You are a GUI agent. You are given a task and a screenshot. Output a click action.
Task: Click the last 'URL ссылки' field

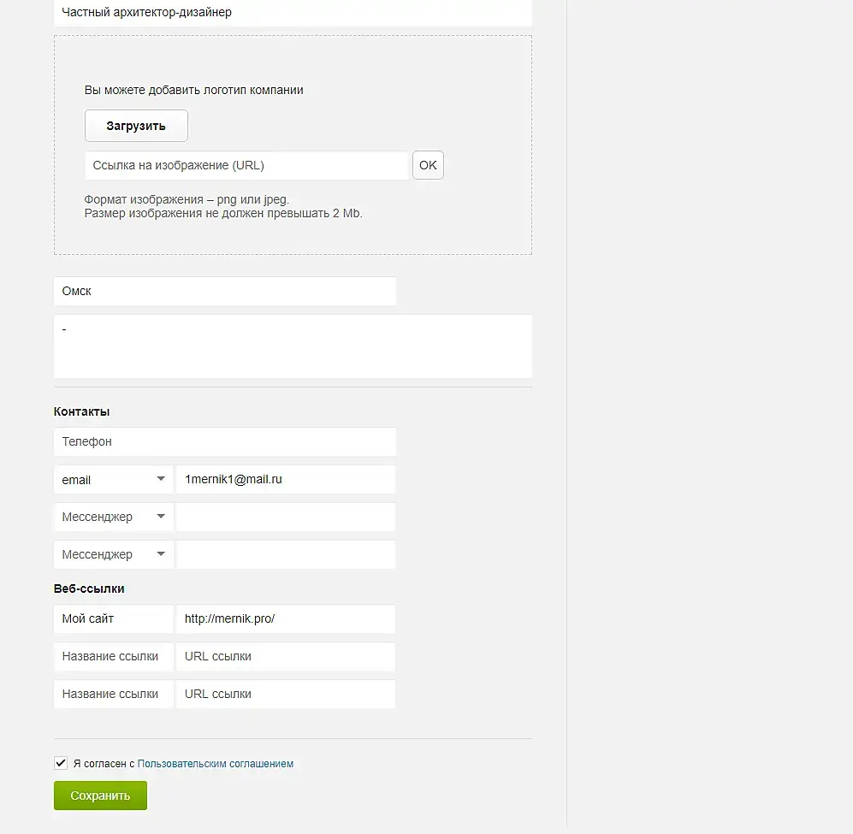285,694
